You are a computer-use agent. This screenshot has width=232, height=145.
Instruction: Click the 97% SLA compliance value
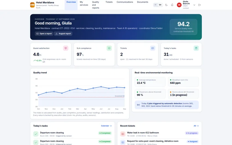point(80,55)
